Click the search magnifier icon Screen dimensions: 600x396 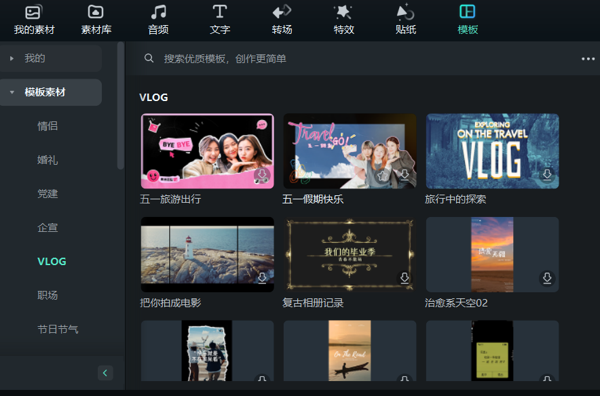tap(149, 59)
